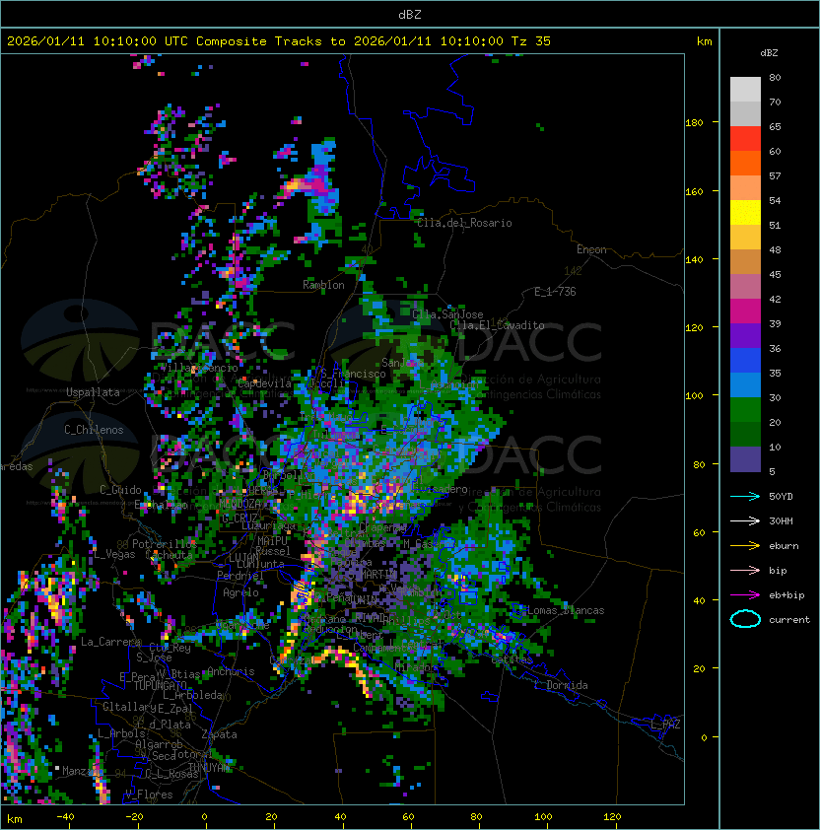
Task: Click the 'L_PAZ' map label
Action: click(x=665, y=725)
